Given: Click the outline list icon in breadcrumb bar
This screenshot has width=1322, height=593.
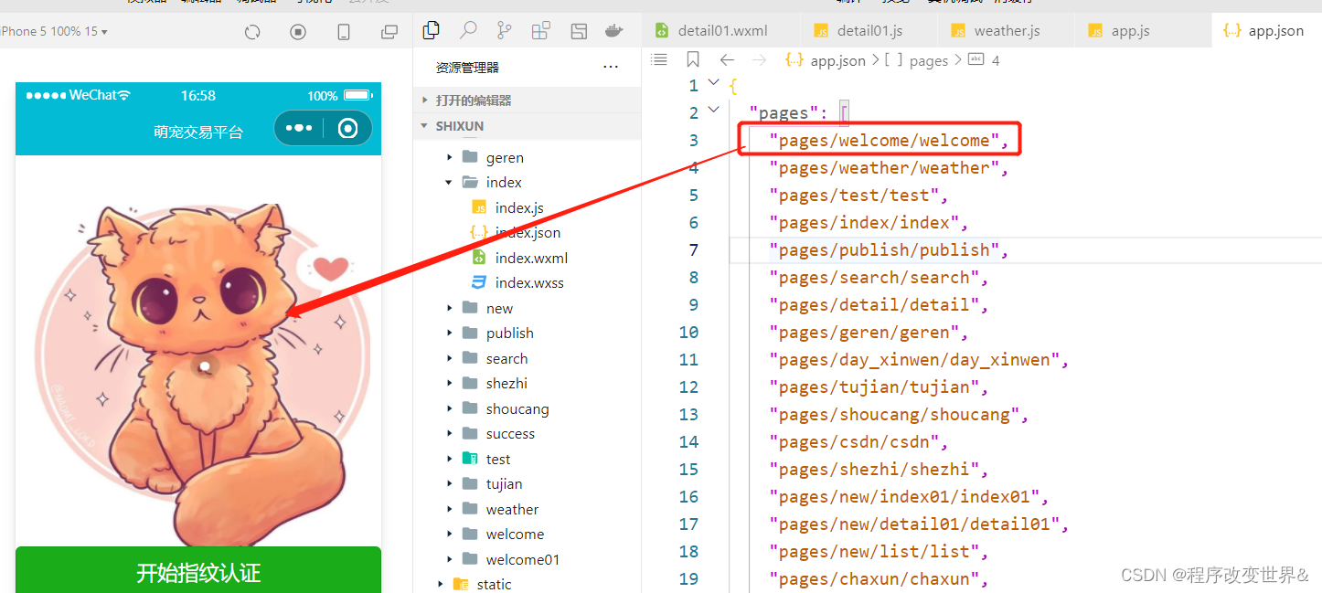Looking at the screenshot, I should 658,59.
